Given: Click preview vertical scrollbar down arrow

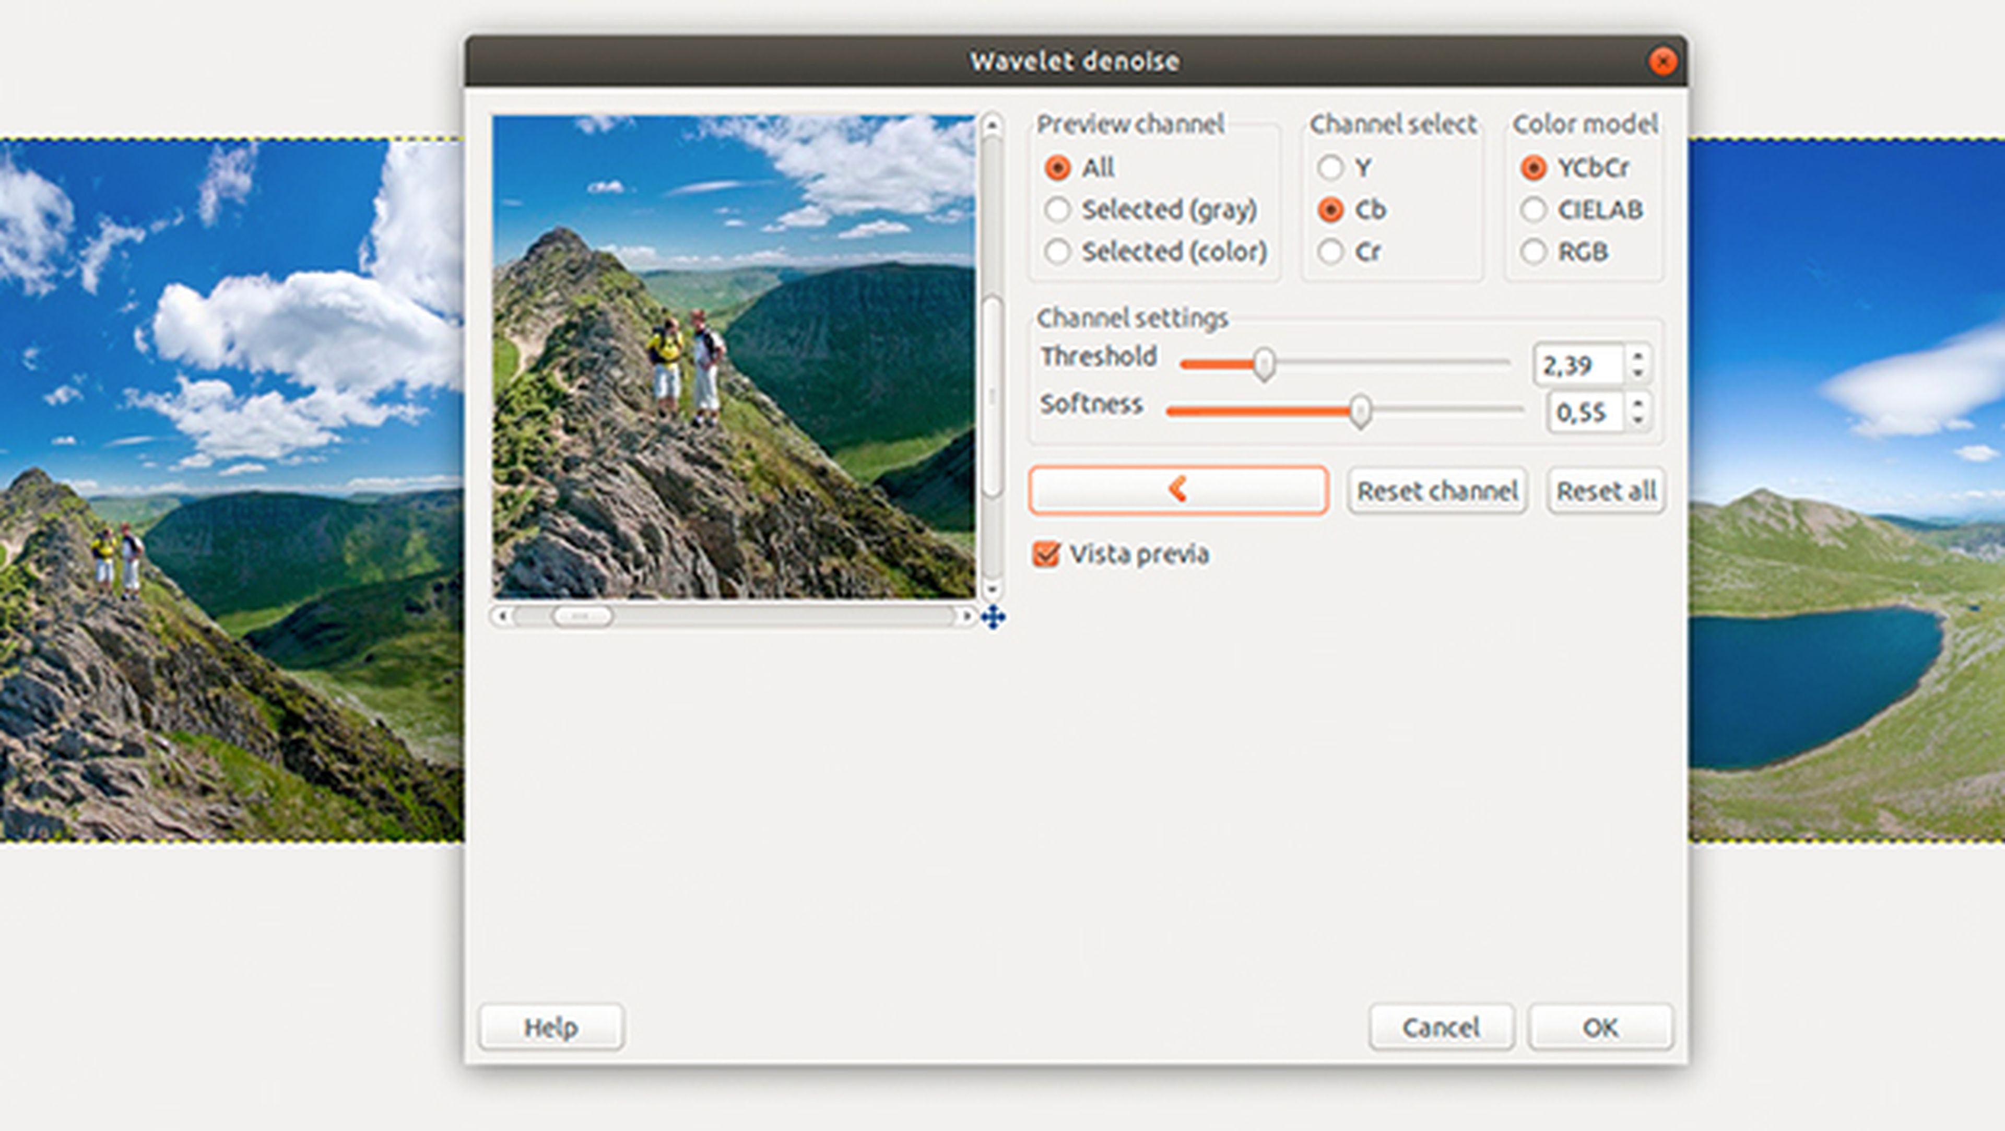Looking at the screenshot, I should pyautogui.click(x=992, y=590).
